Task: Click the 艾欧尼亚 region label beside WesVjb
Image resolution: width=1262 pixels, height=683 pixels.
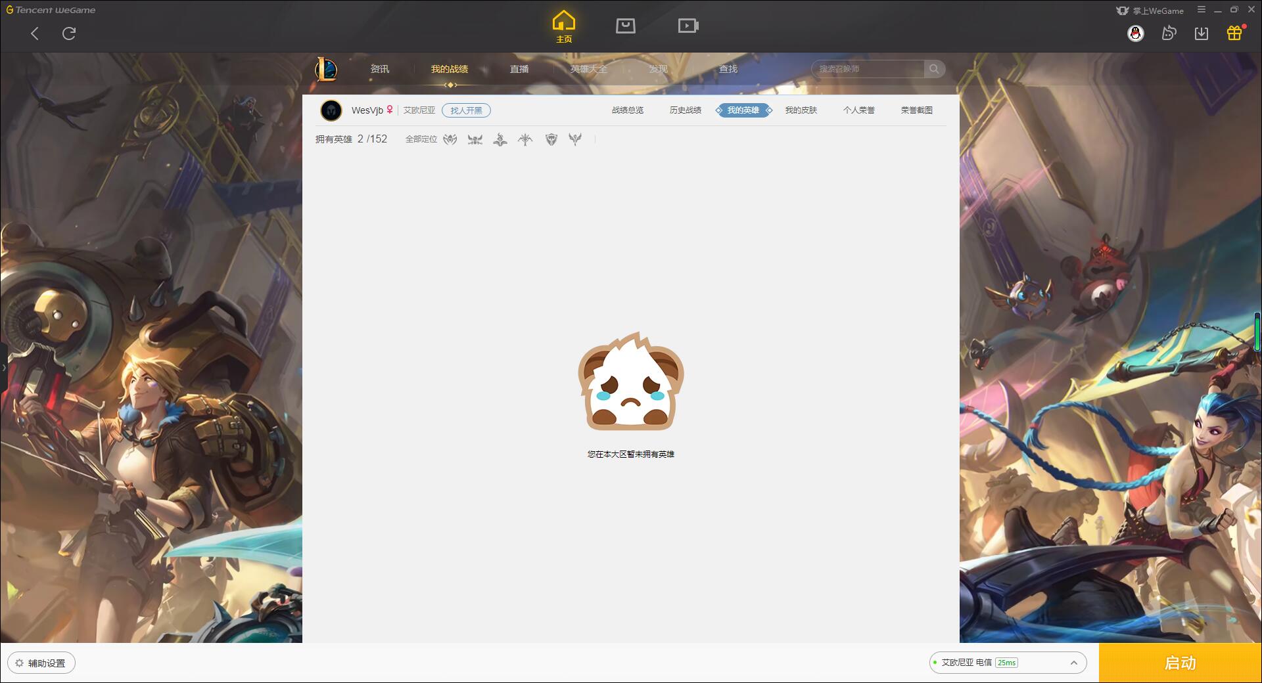Action: pos(419,110)
